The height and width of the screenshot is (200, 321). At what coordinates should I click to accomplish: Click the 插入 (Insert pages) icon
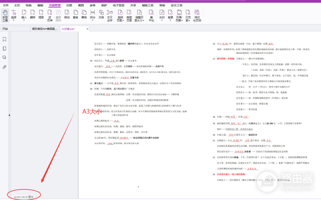tap(24, 13)
